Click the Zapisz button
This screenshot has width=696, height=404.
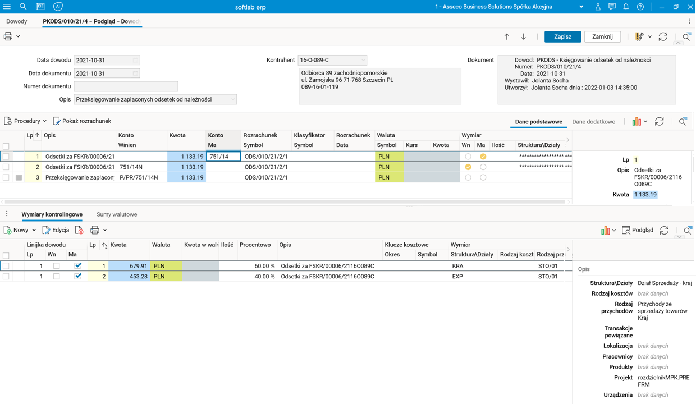coord(562,36)
